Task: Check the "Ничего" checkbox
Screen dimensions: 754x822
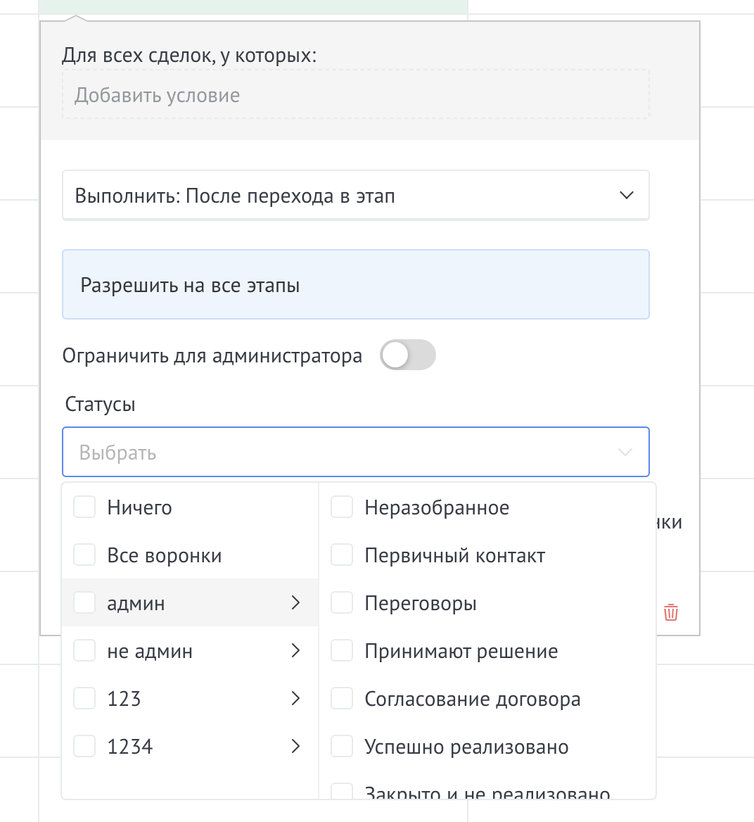Action: [x=84, y=506]
